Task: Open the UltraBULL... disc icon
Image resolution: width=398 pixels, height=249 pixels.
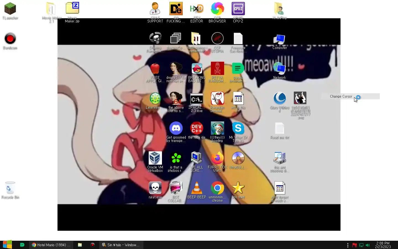Action: (238, 158)
